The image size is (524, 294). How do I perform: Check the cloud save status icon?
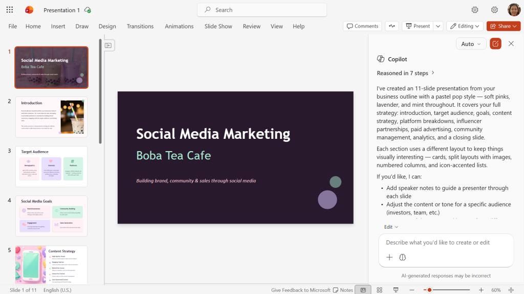88,10
